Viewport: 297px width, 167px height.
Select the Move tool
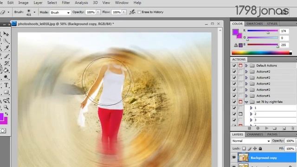pyautogui.click(x=6, y=34)
